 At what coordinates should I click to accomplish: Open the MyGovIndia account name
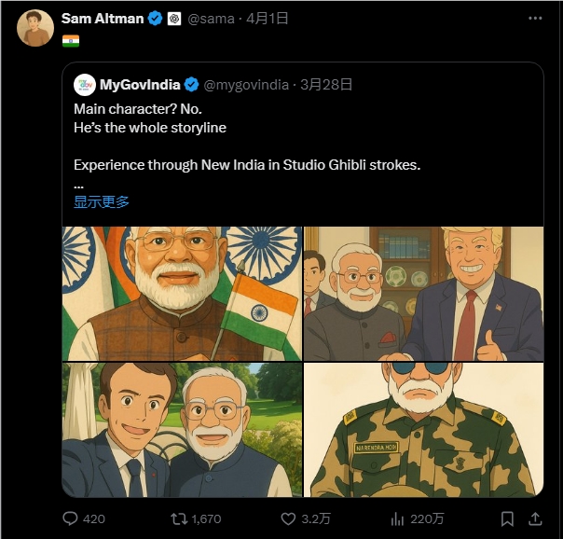pyautogui.click(x=140, y=85)
